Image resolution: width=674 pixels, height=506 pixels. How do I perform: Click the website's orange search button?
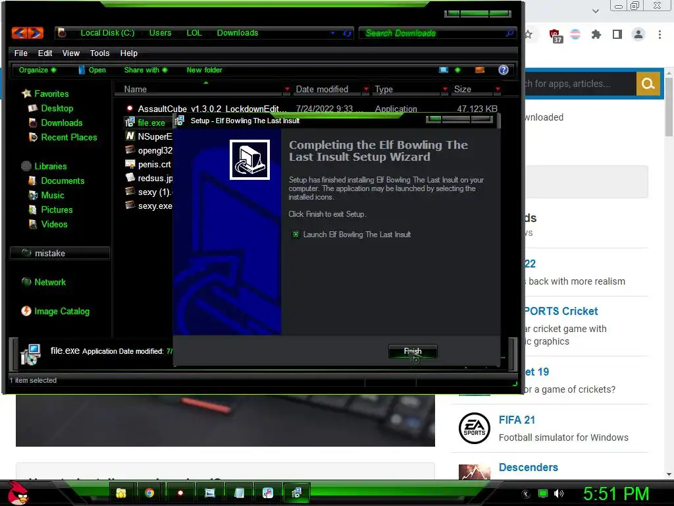pos(648,84)
